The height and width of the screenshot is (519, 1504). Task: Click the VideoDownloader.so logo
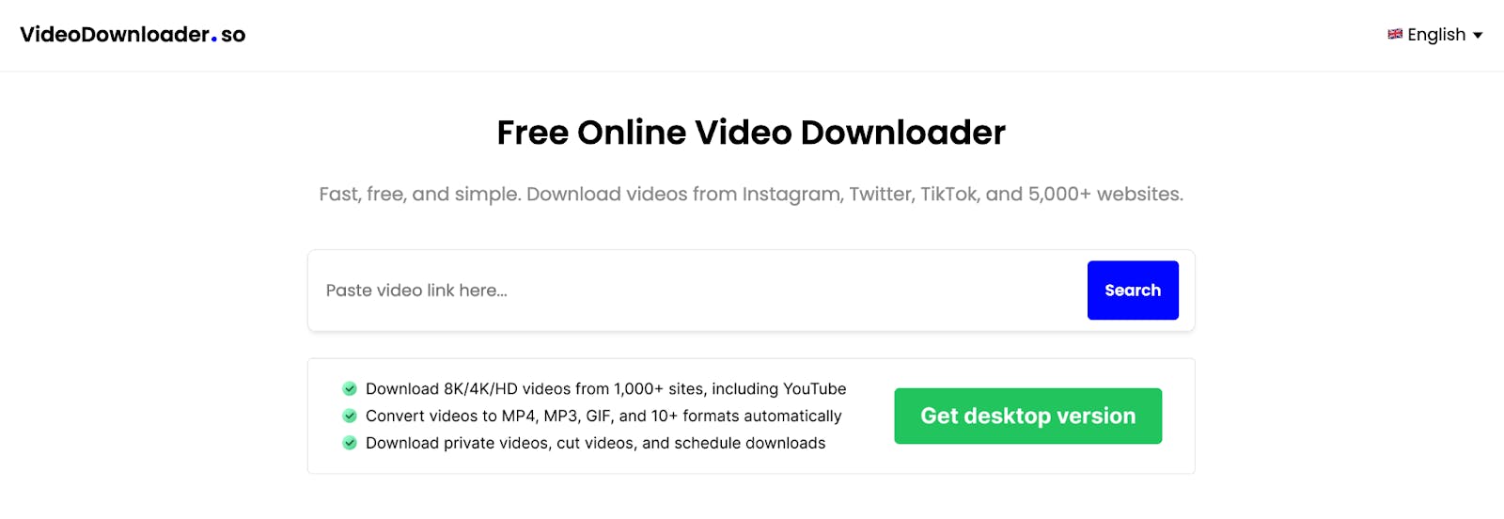click(x=133, y=35)
